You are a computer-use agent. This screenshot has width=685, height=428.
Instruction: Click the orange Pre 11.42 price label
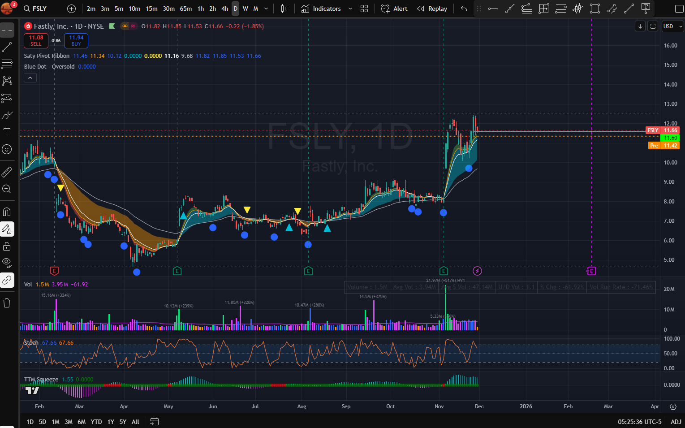(664, 146)
